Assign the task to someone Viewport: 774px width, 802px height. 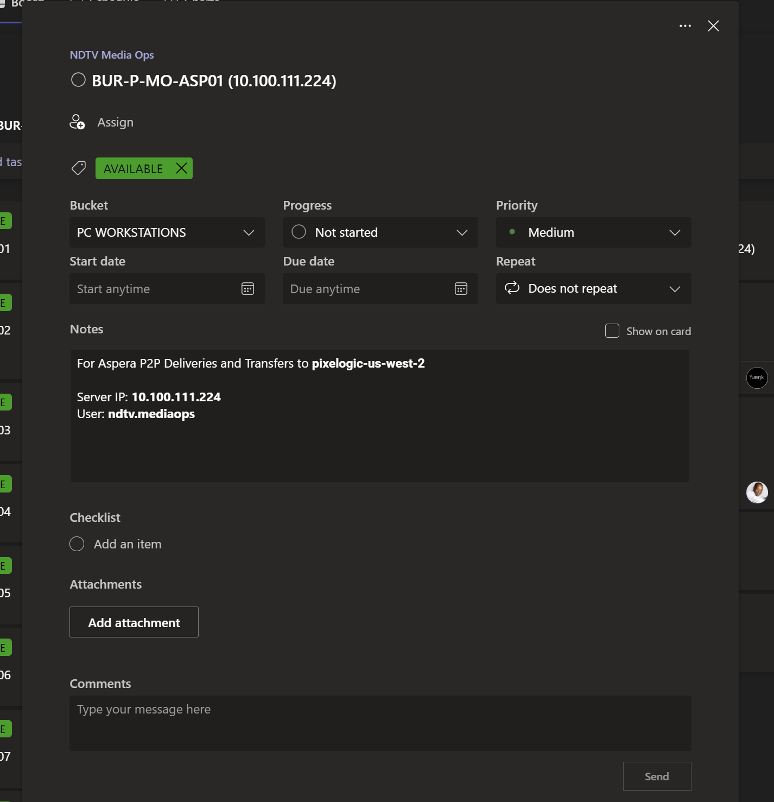tap(115, 122)
